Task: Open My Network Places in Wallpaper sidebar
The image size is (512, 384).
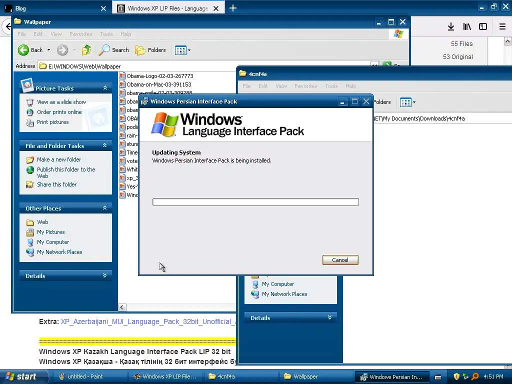Action: tap(59, 252)
